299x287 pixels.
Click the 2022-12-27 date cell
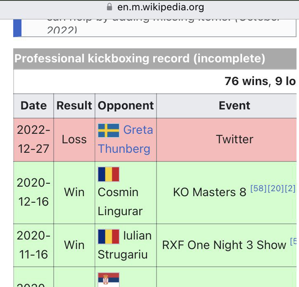[x=33, y=140]
